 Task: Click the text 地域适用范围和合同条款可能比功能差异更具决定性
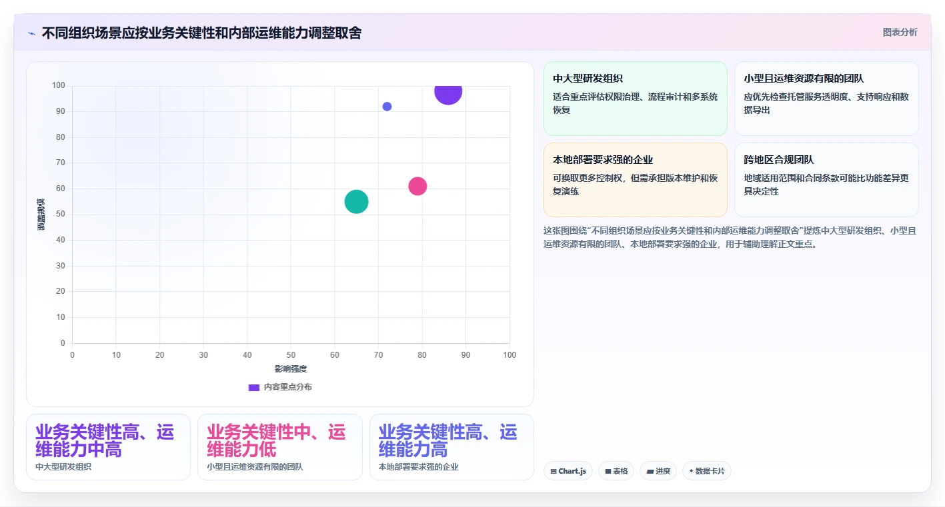tap(826, 185)
